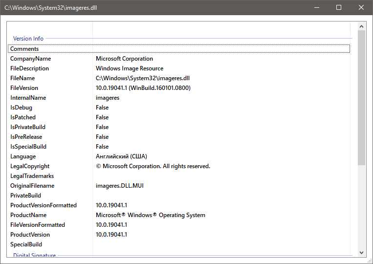373x264 pixels.
Task: Close the imageres.dll window
Action: pyautogui.click(x=361, y=7)
